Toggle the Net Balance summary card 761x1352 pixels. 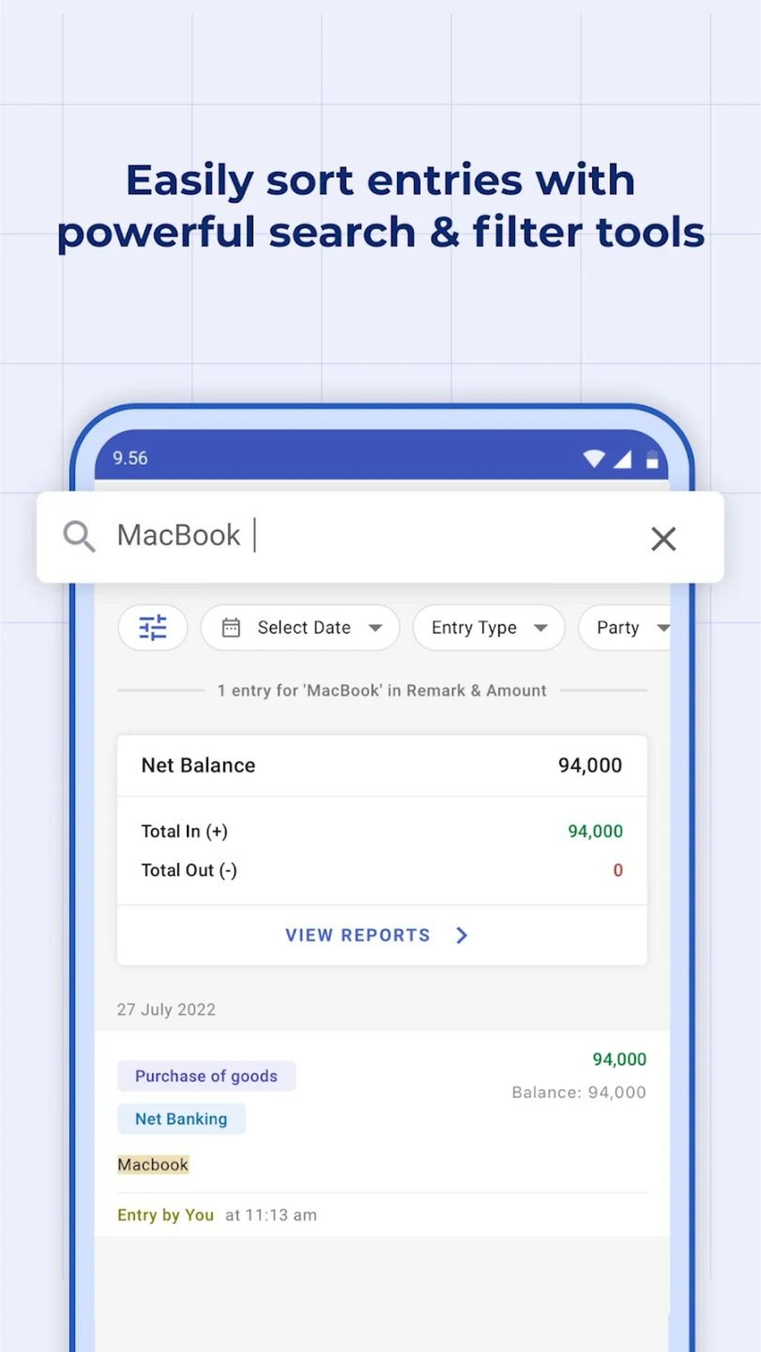381,765
